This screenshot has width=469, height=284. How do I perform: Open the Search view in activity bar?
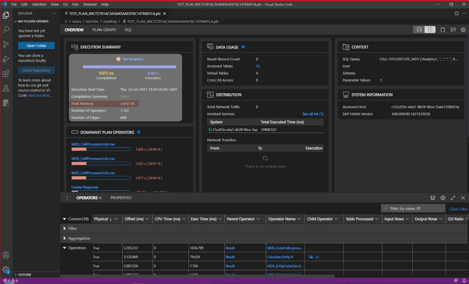click(6, 30)
